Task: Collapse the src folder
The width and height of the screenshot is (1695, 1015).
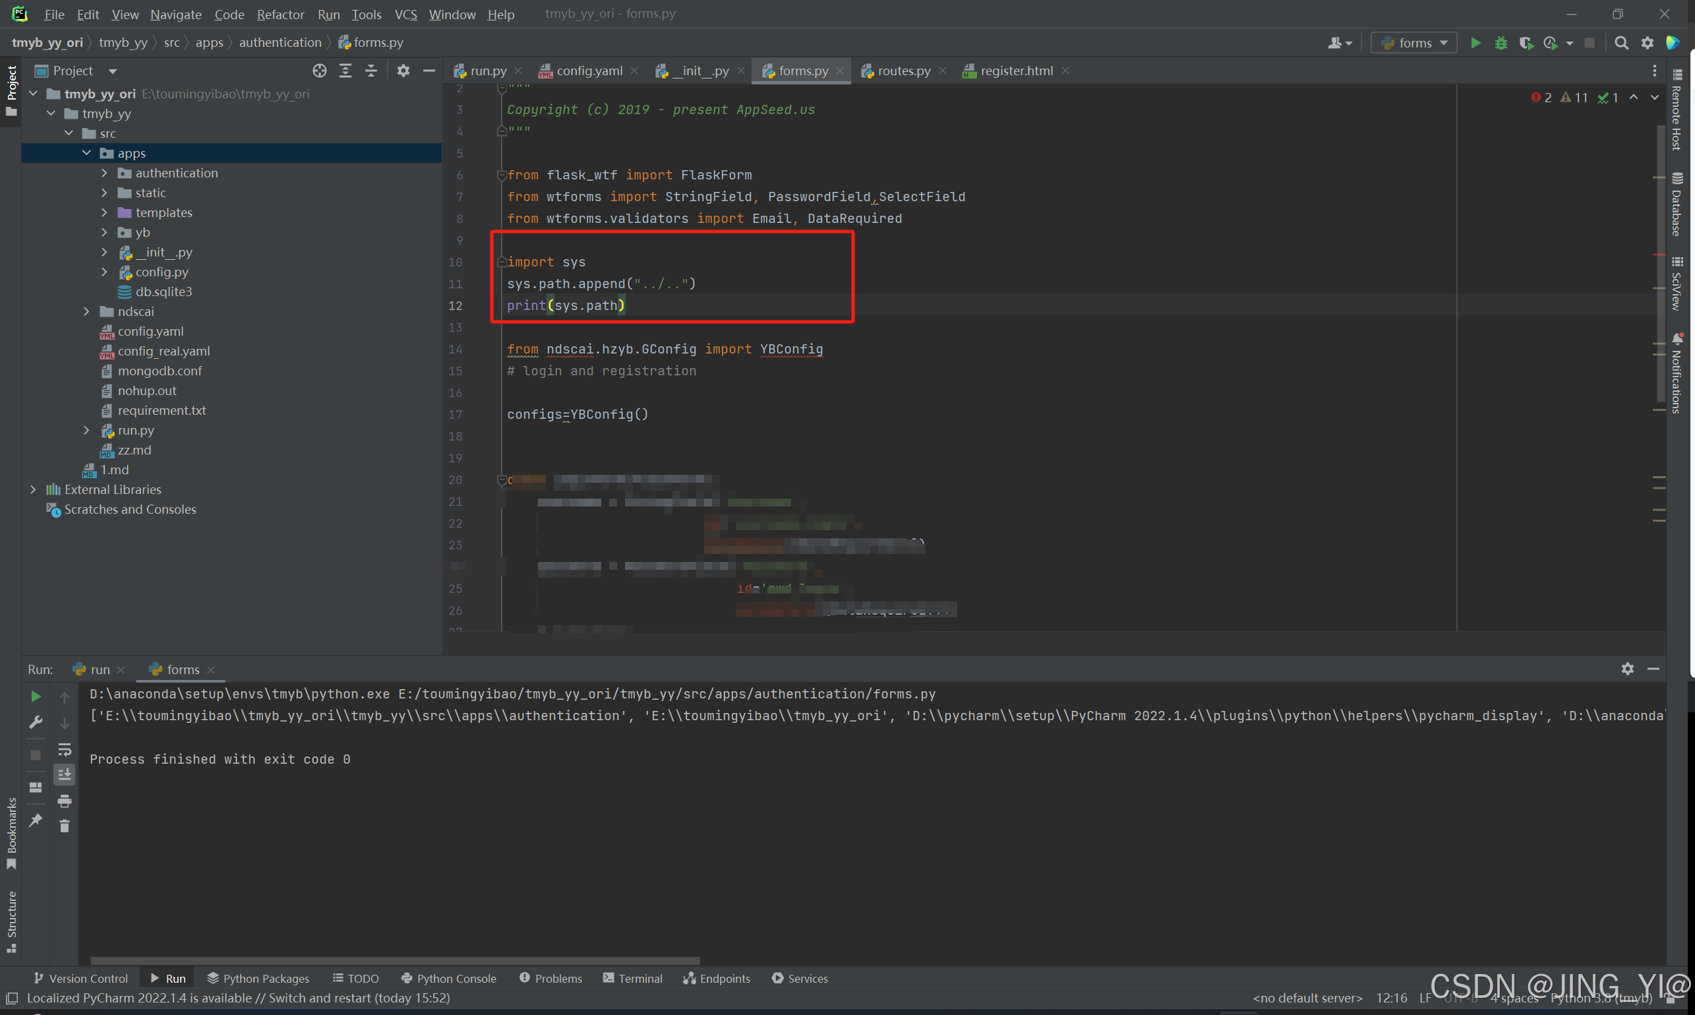Action: point(69,133)
